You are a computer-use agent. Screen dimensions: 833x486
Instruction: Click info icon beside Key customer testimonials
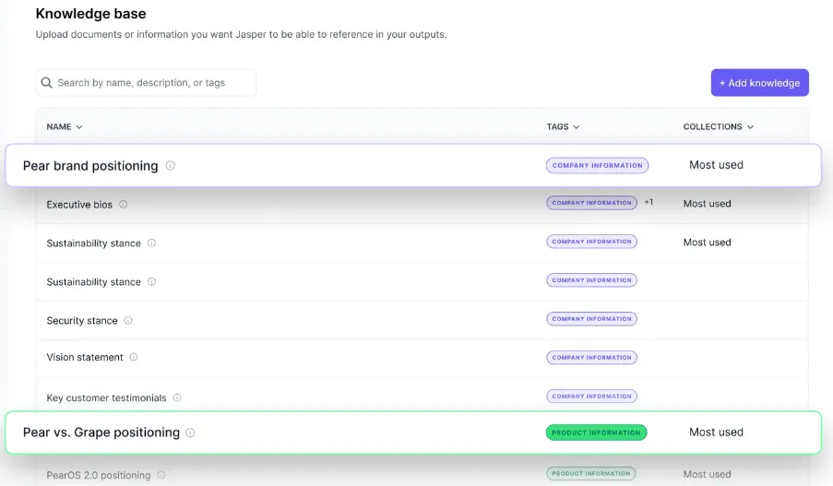177,398
